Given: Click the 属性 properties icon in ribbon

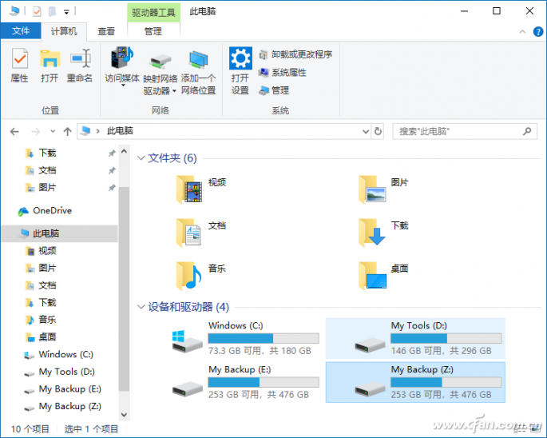Looking at the screenshot, I should click(x=19, y=58).
